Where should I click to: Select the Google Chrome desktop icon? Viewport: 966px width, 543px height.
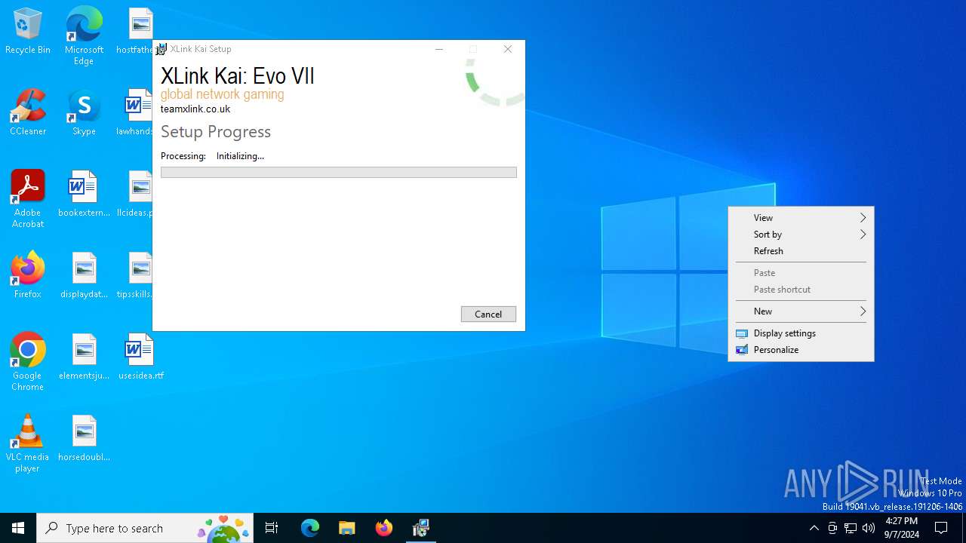click(x=28, y=362)
